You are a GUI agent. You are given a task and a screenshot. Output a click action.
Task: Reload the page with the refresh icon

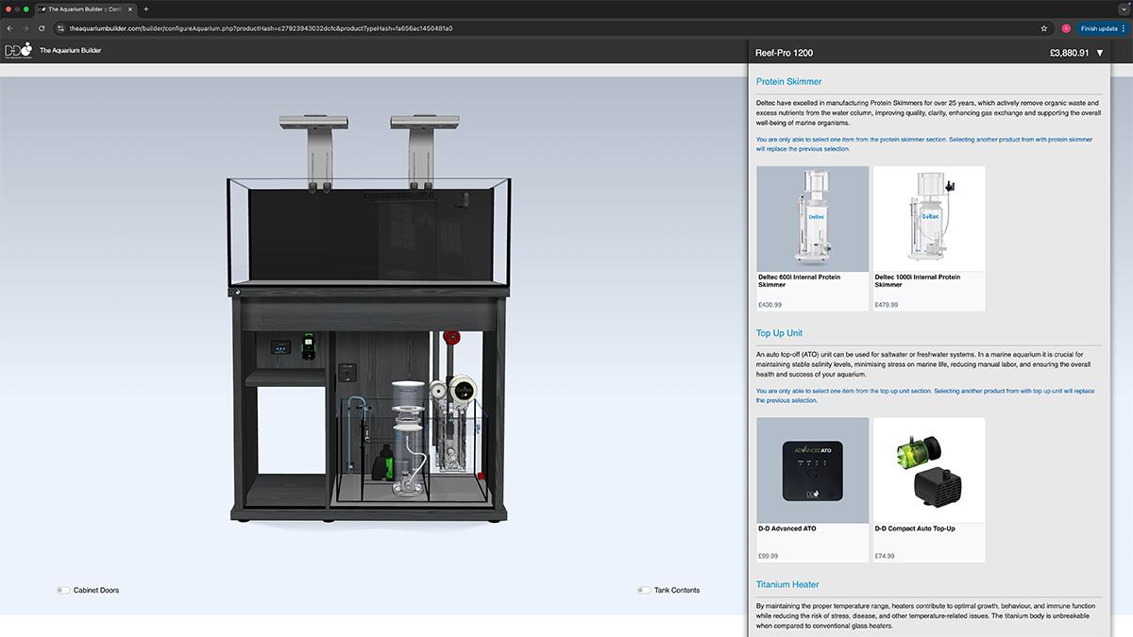(x=42, y=28)
